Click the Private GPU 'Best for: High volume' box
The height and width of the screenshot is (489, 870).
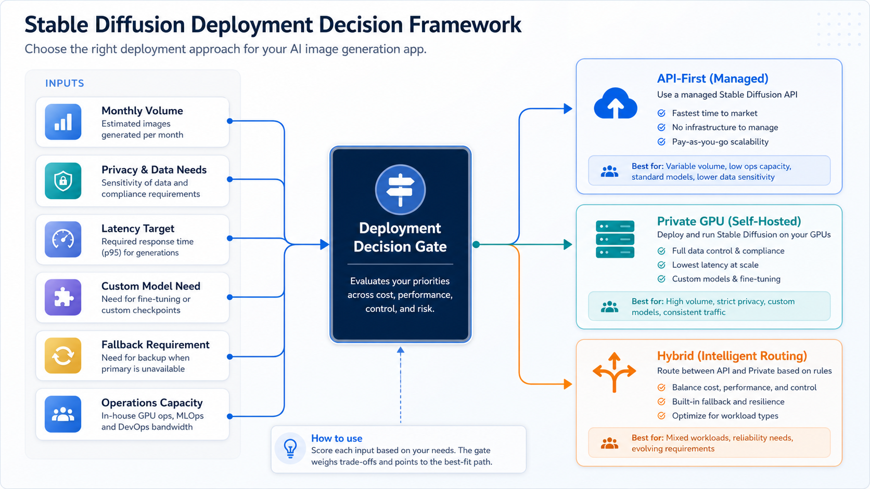click(709, 307)
